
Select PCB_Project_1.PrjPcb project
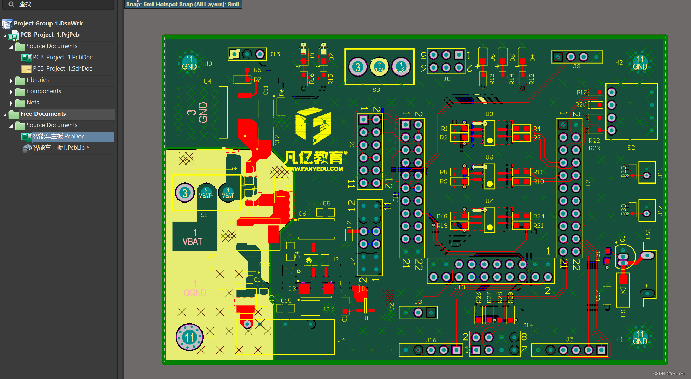click(x=50, y=35)
